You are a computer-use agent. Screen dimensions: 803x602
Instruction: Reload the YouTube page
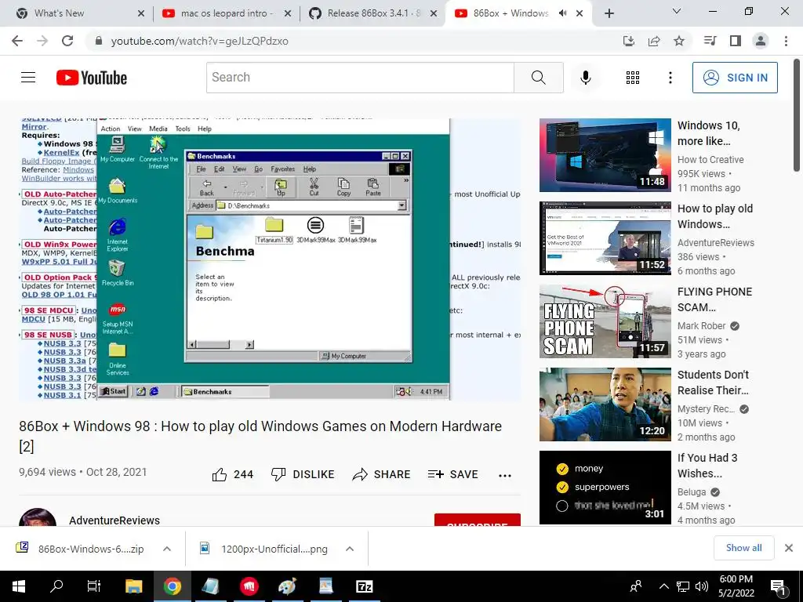(x=67, y=41)
